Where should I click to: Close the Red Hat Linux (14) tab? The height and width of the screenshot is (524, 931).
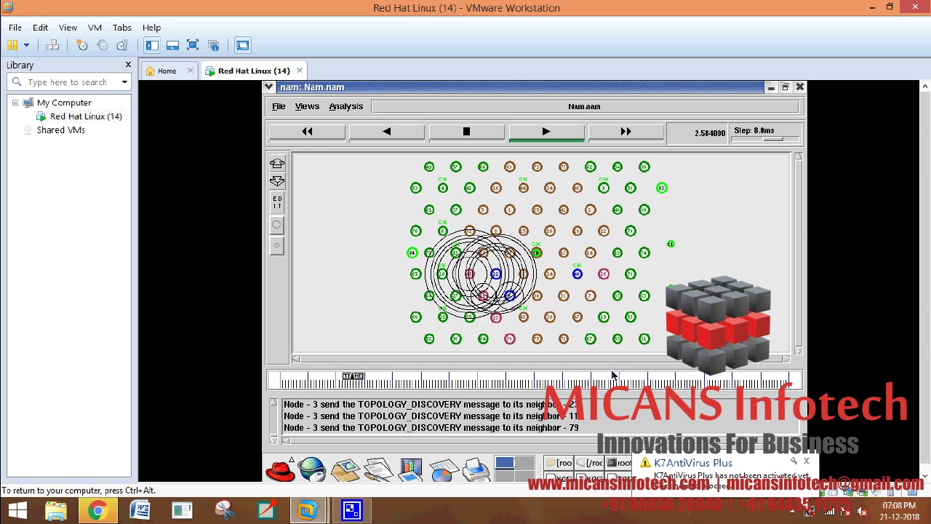pos(299,71)
